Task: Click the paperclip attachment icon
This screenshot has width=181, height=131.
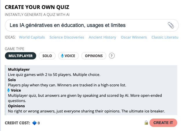Action: click(171, 26)
